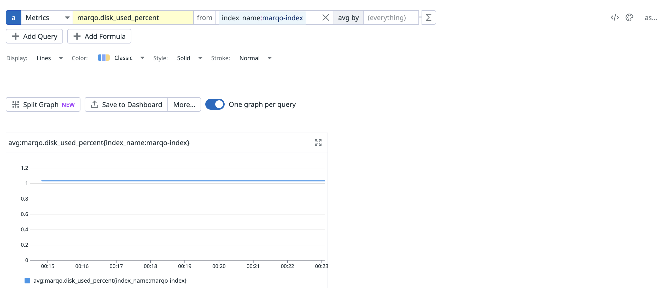This screenshot has height=298, width=665.
Task: Expand the Style Solid dropdown
Action: point(189,58)
